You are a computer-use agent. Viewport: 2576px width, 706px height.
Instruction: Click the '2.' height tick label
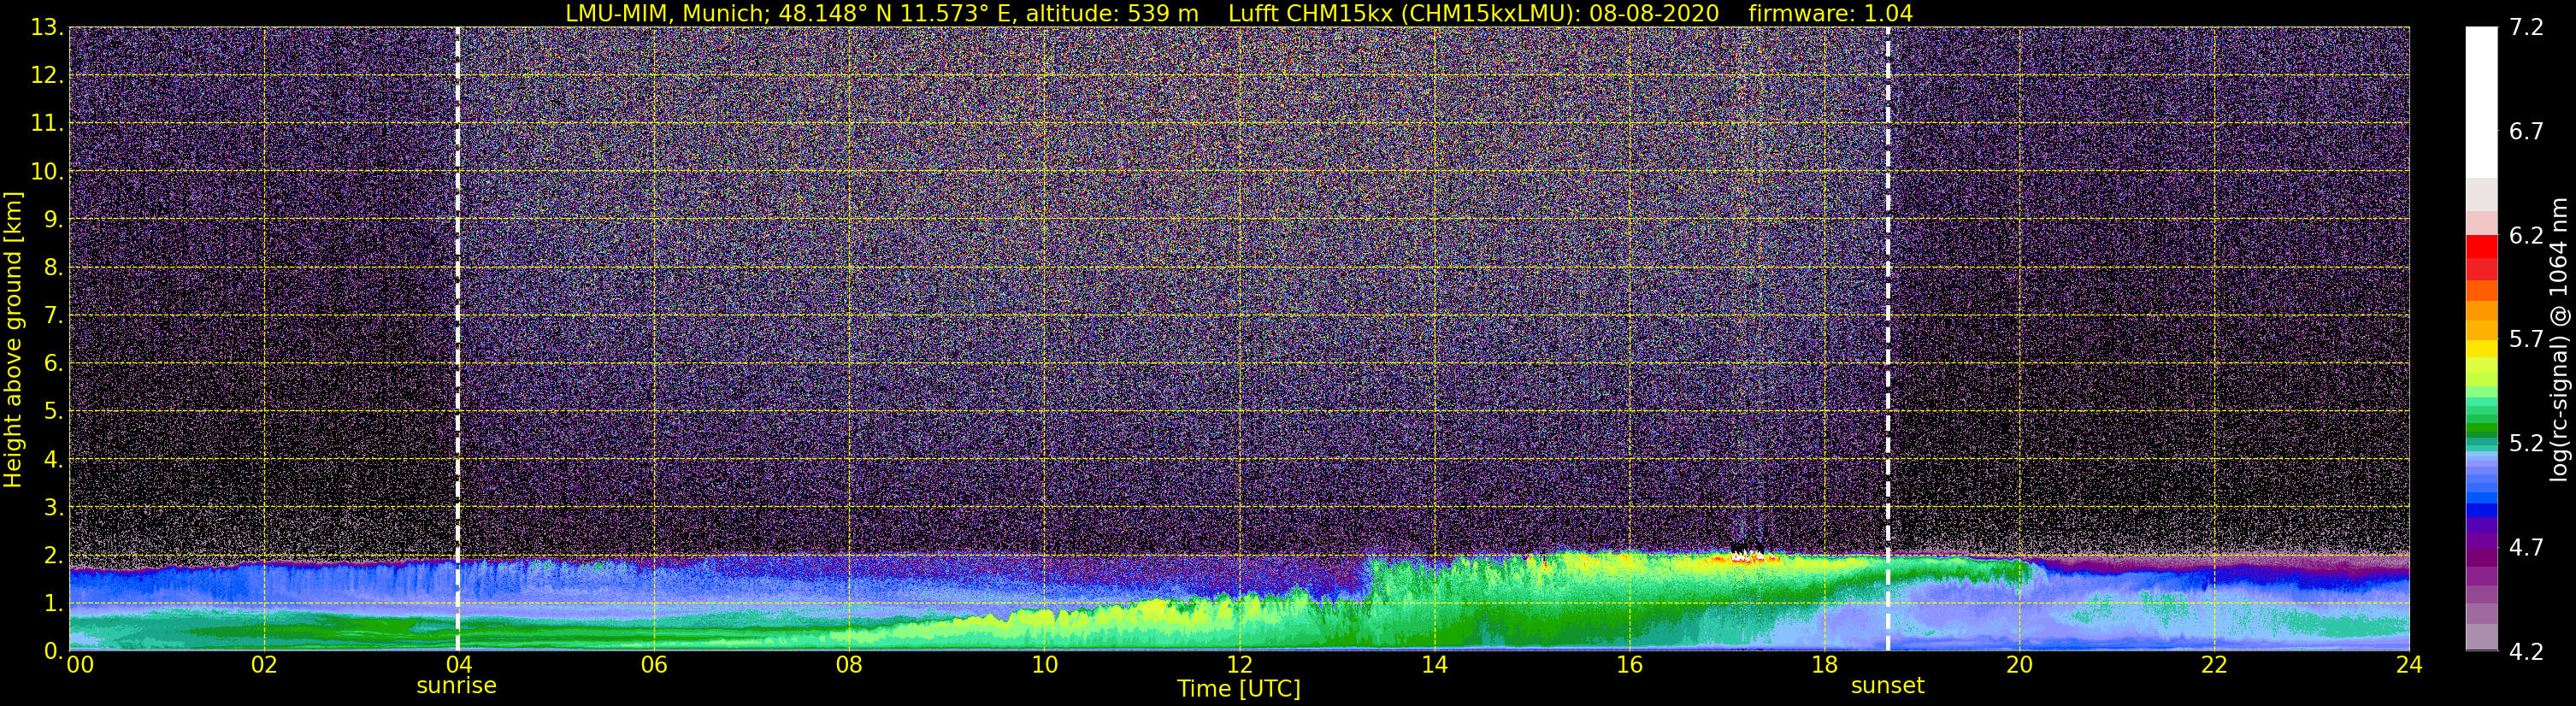point(54,555)
